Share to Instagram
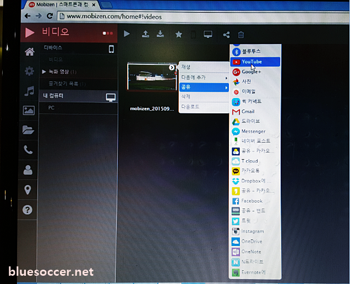Viewport: 350px width, 284px height. [255, 232]
